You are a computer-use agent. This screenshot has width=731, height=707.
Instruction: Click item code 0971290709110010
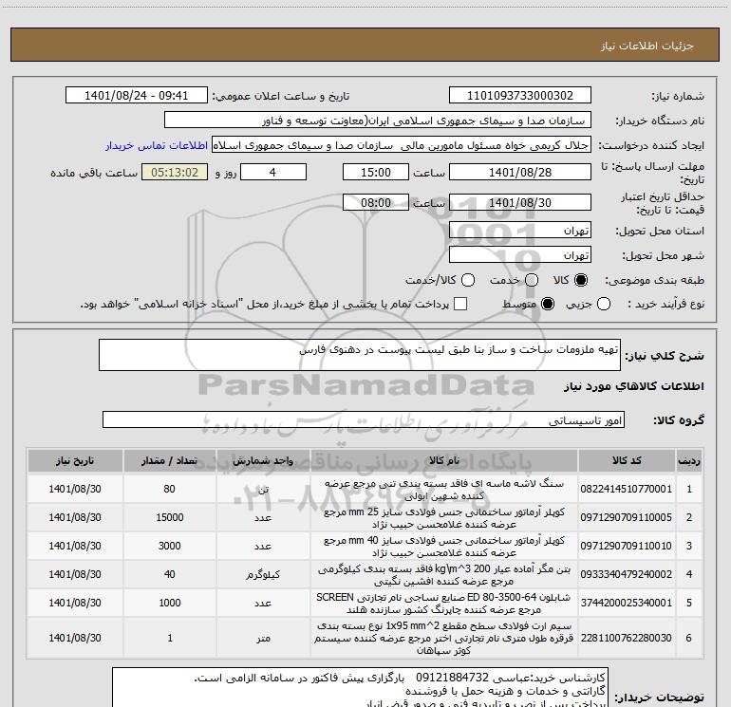[x=627, y=546]
